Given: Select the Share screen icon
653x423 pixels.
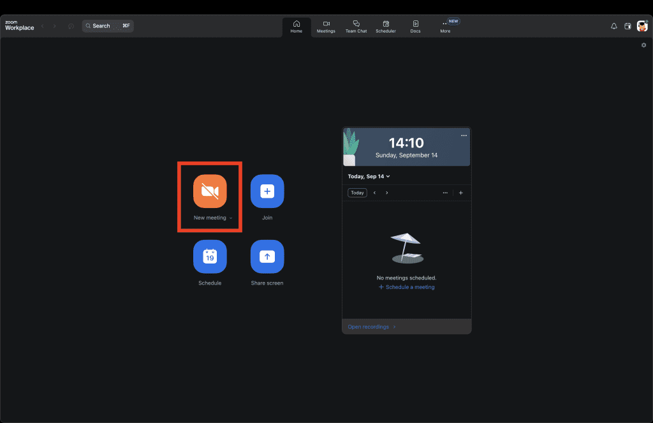Looking at the screenshot, I should point(267,256).
